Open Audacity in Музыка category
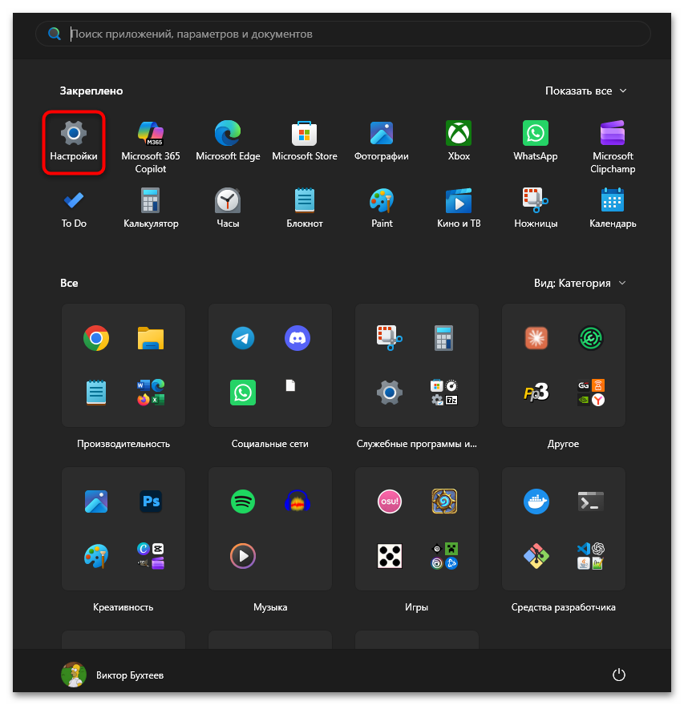The width and height of the screenshot is (684, 705). pos(297,502)
